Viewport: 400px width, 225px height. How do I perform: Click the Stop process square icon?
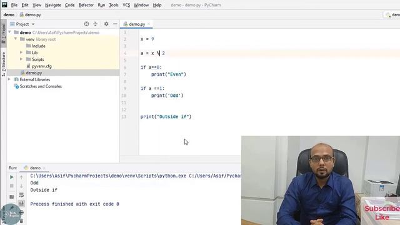pos(12,186)
